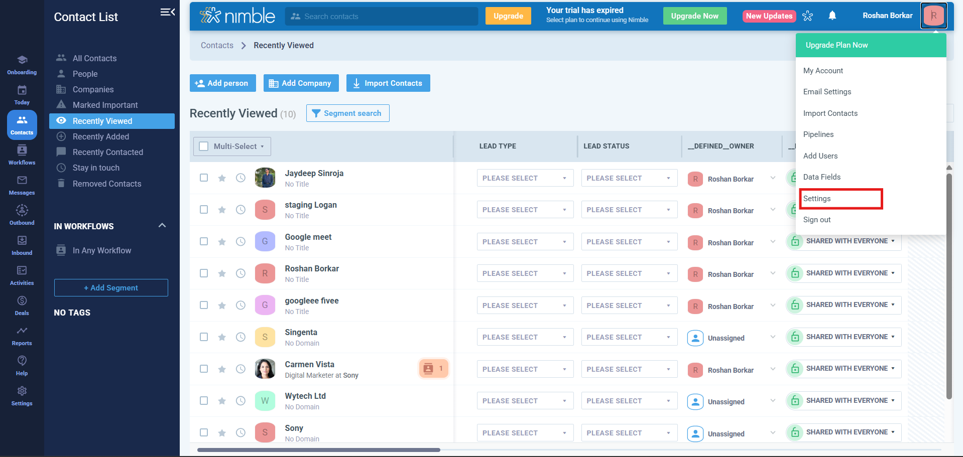This screenshot has width=963, height=457.
Task: Open Lead Status dropdown for staging Logan
Action: (x=629, y=210)
